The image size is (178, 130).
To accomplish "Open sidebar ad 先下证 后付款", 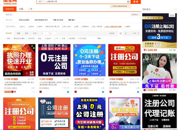I will (x=159, y=71).
